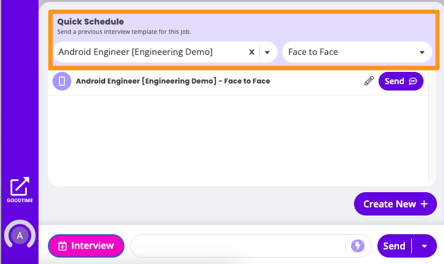
Task: Click Create New button
Action: click(x=396, y=204)
